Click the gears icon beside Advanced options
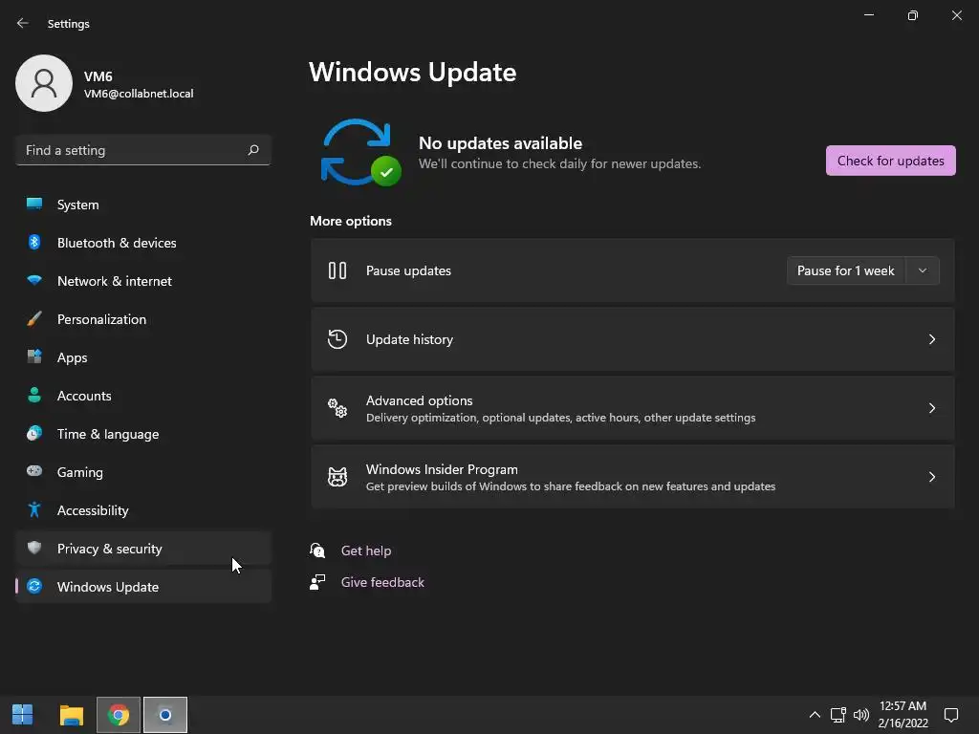 [x=337, y=408]
